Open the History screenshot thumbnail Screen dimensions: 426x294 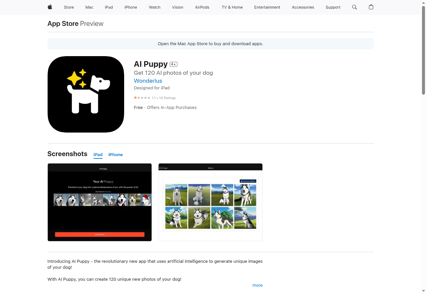click(x=210, y=202)
